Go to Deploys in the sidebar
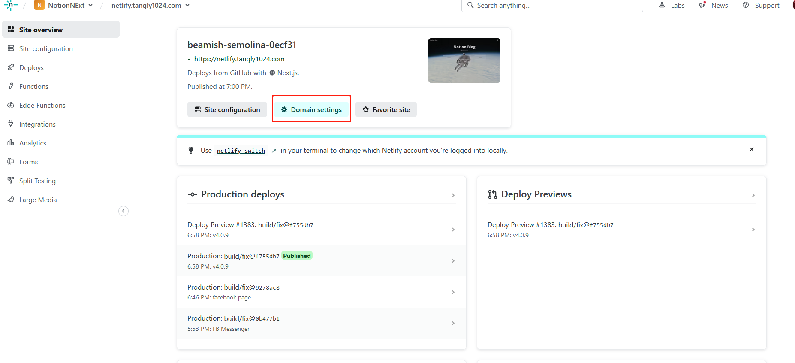 pos(61,67)
